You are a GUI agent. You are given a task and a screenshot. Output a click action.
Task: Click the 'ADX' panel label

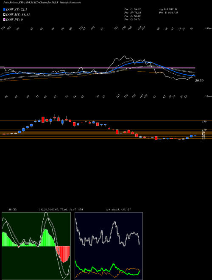pos(81,210)
